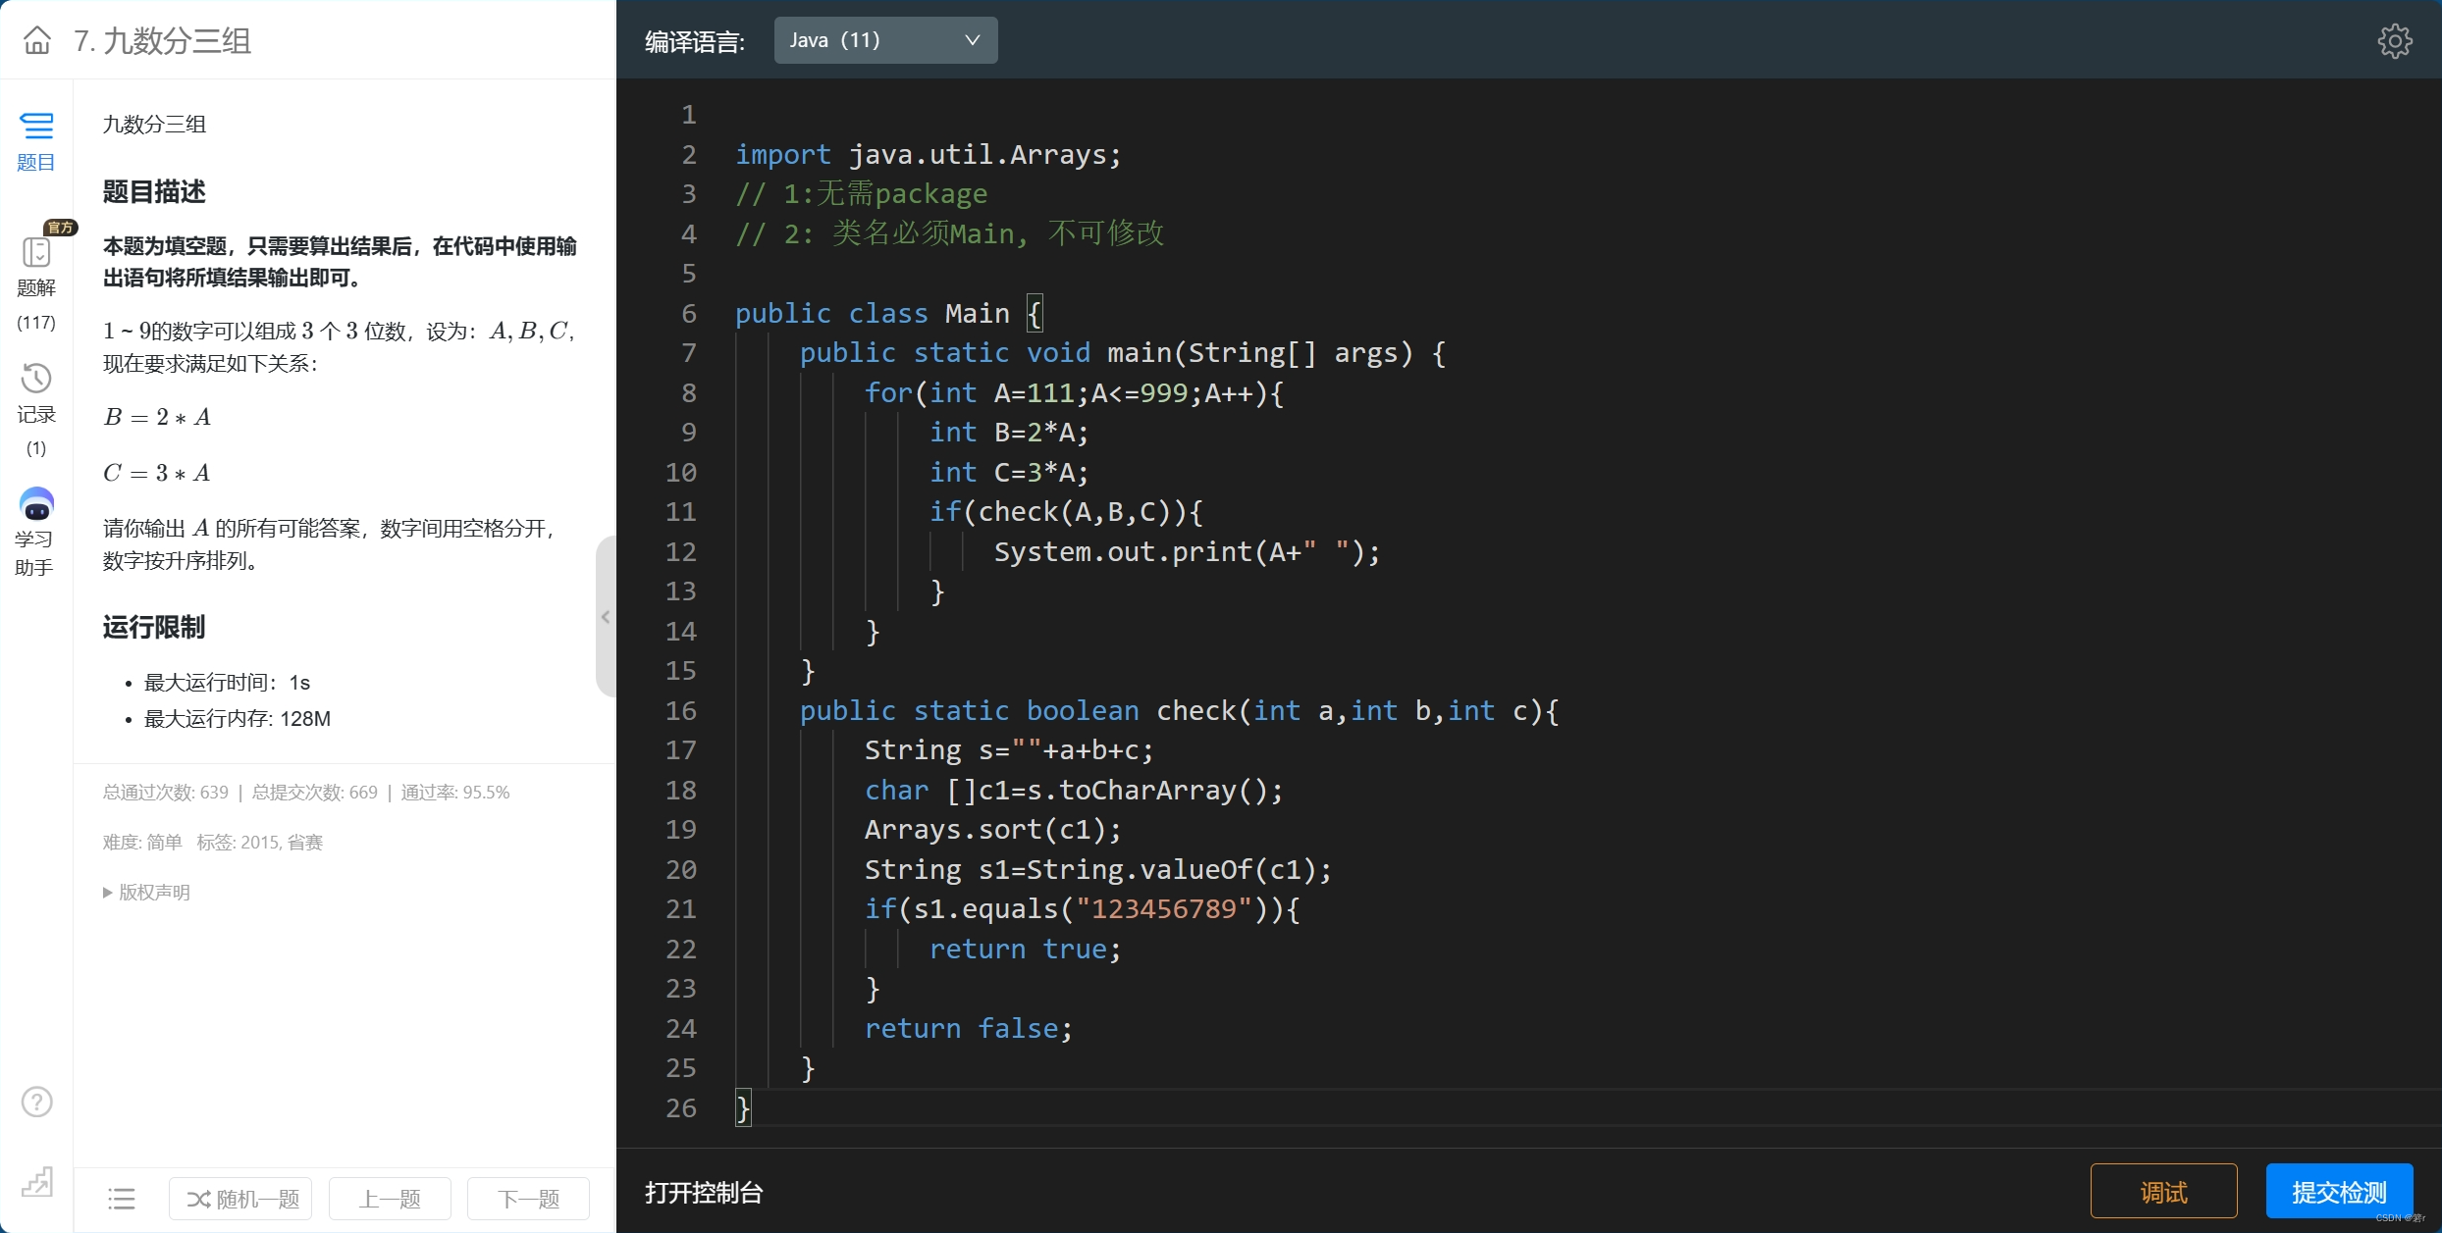Open the console via 打开控制台
The height and width of the screenshot is (1233, 2442).
[x=704, y=1192]
